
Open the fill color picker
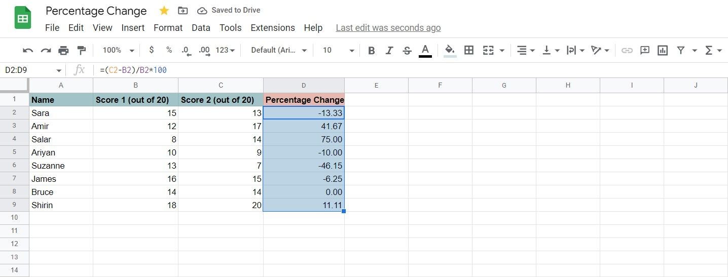pos(450,50)
